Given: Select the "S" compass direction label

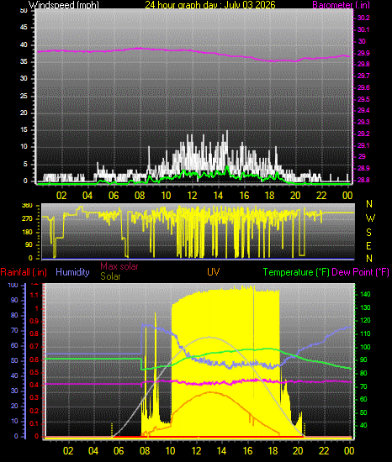Looking at the screenshot, I should (x=368, y=233).
